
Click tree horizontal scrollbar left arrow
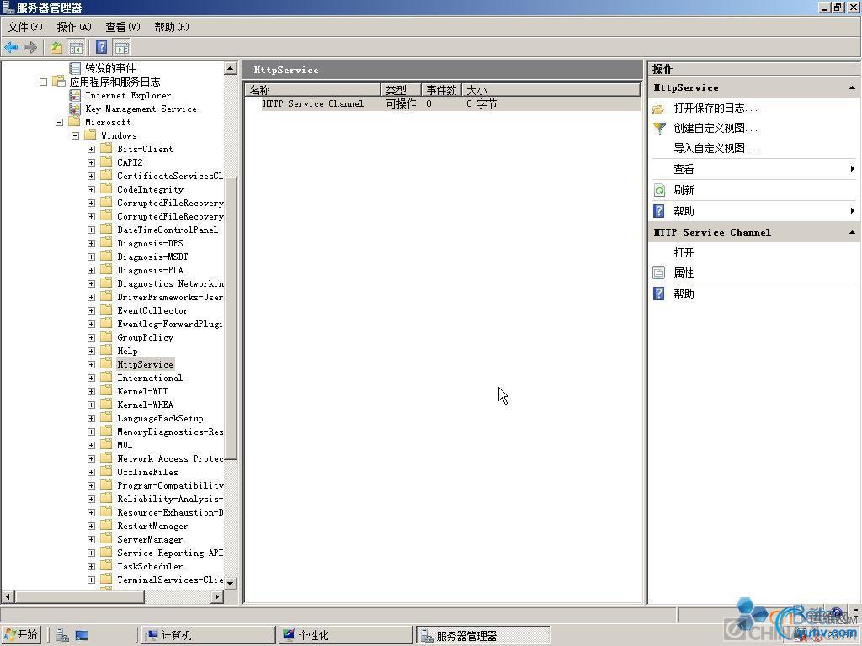click(8, 596)
